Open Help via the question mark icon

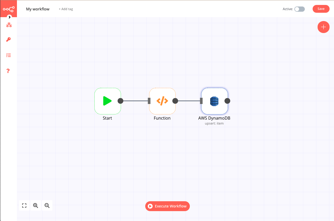point(8,71)
